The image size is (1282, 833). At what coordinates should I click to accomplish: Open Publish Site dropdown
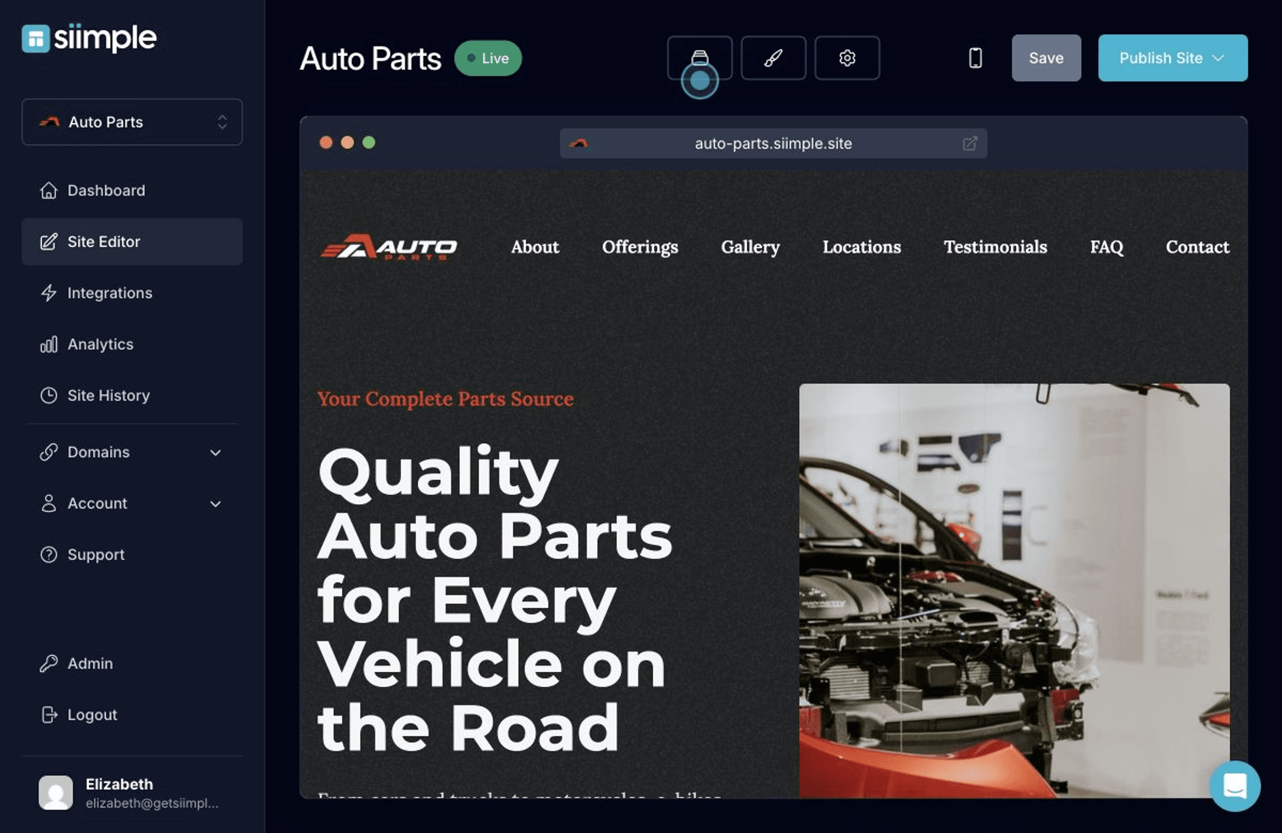click(x=1172, y=58)
